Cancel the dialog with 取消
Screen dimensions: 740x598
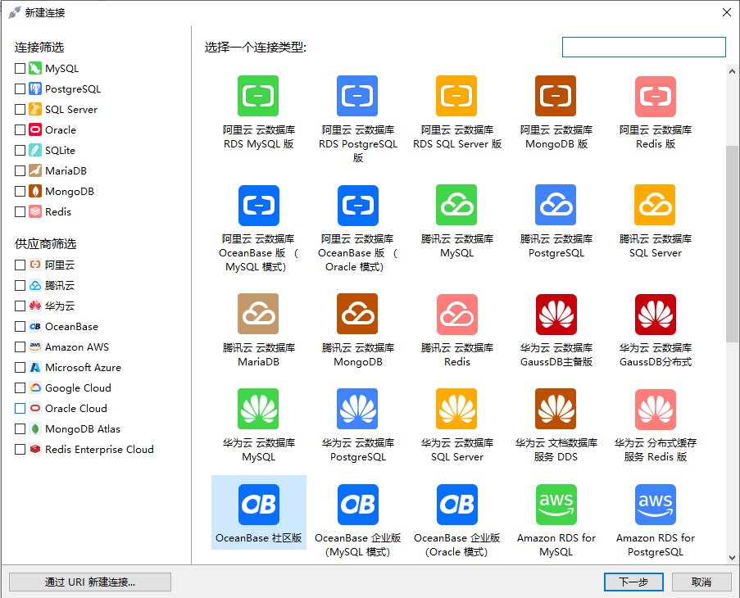(701, 582)
